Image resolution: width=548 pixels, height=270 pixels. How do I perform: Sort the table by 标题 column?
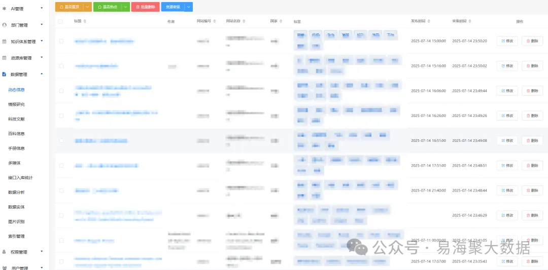(x=85, y=21)
